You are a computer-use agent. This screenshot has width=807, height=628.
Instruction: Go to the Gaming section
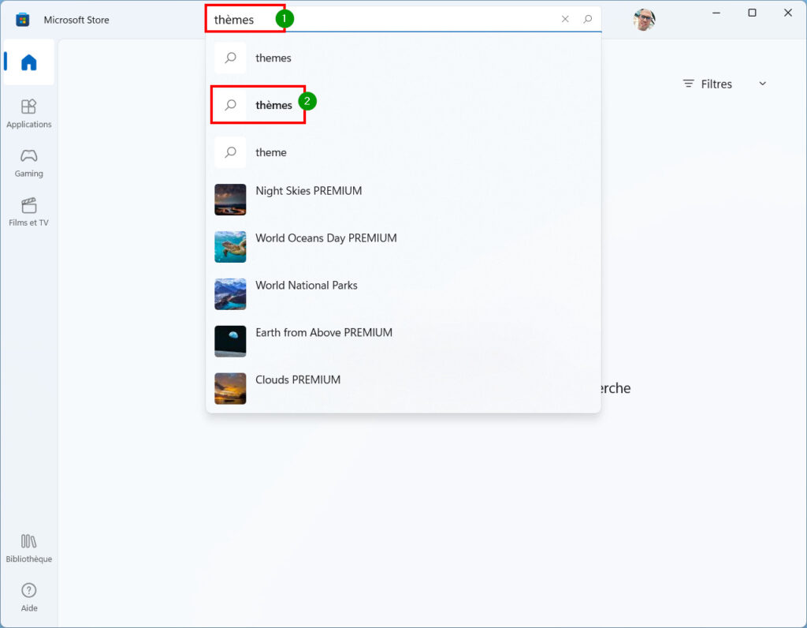pos(29,163)
